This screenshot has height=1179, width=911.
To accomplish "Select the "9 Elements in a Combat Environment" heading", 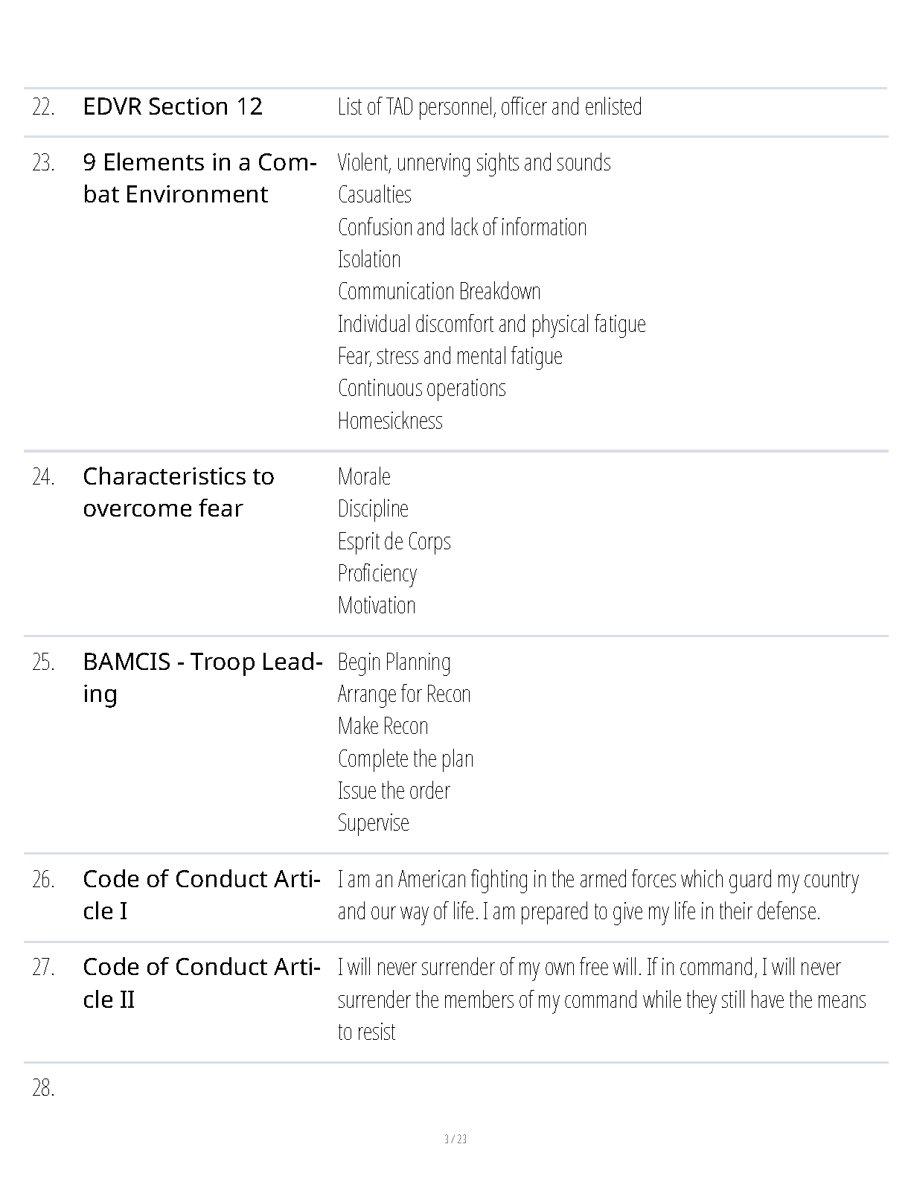I will [199, 178].
